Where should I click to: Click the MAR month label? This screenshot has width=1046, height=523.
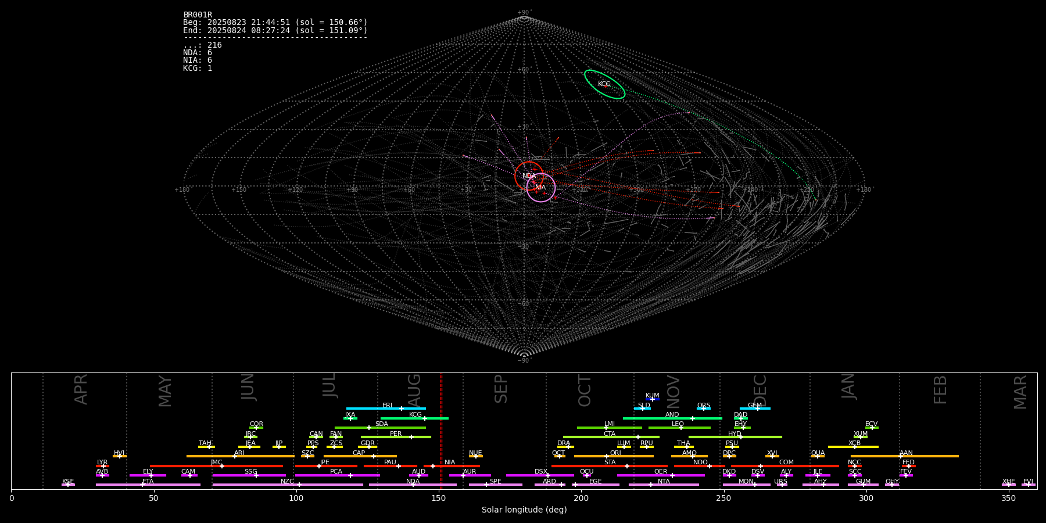click(x=1020, y=392)
